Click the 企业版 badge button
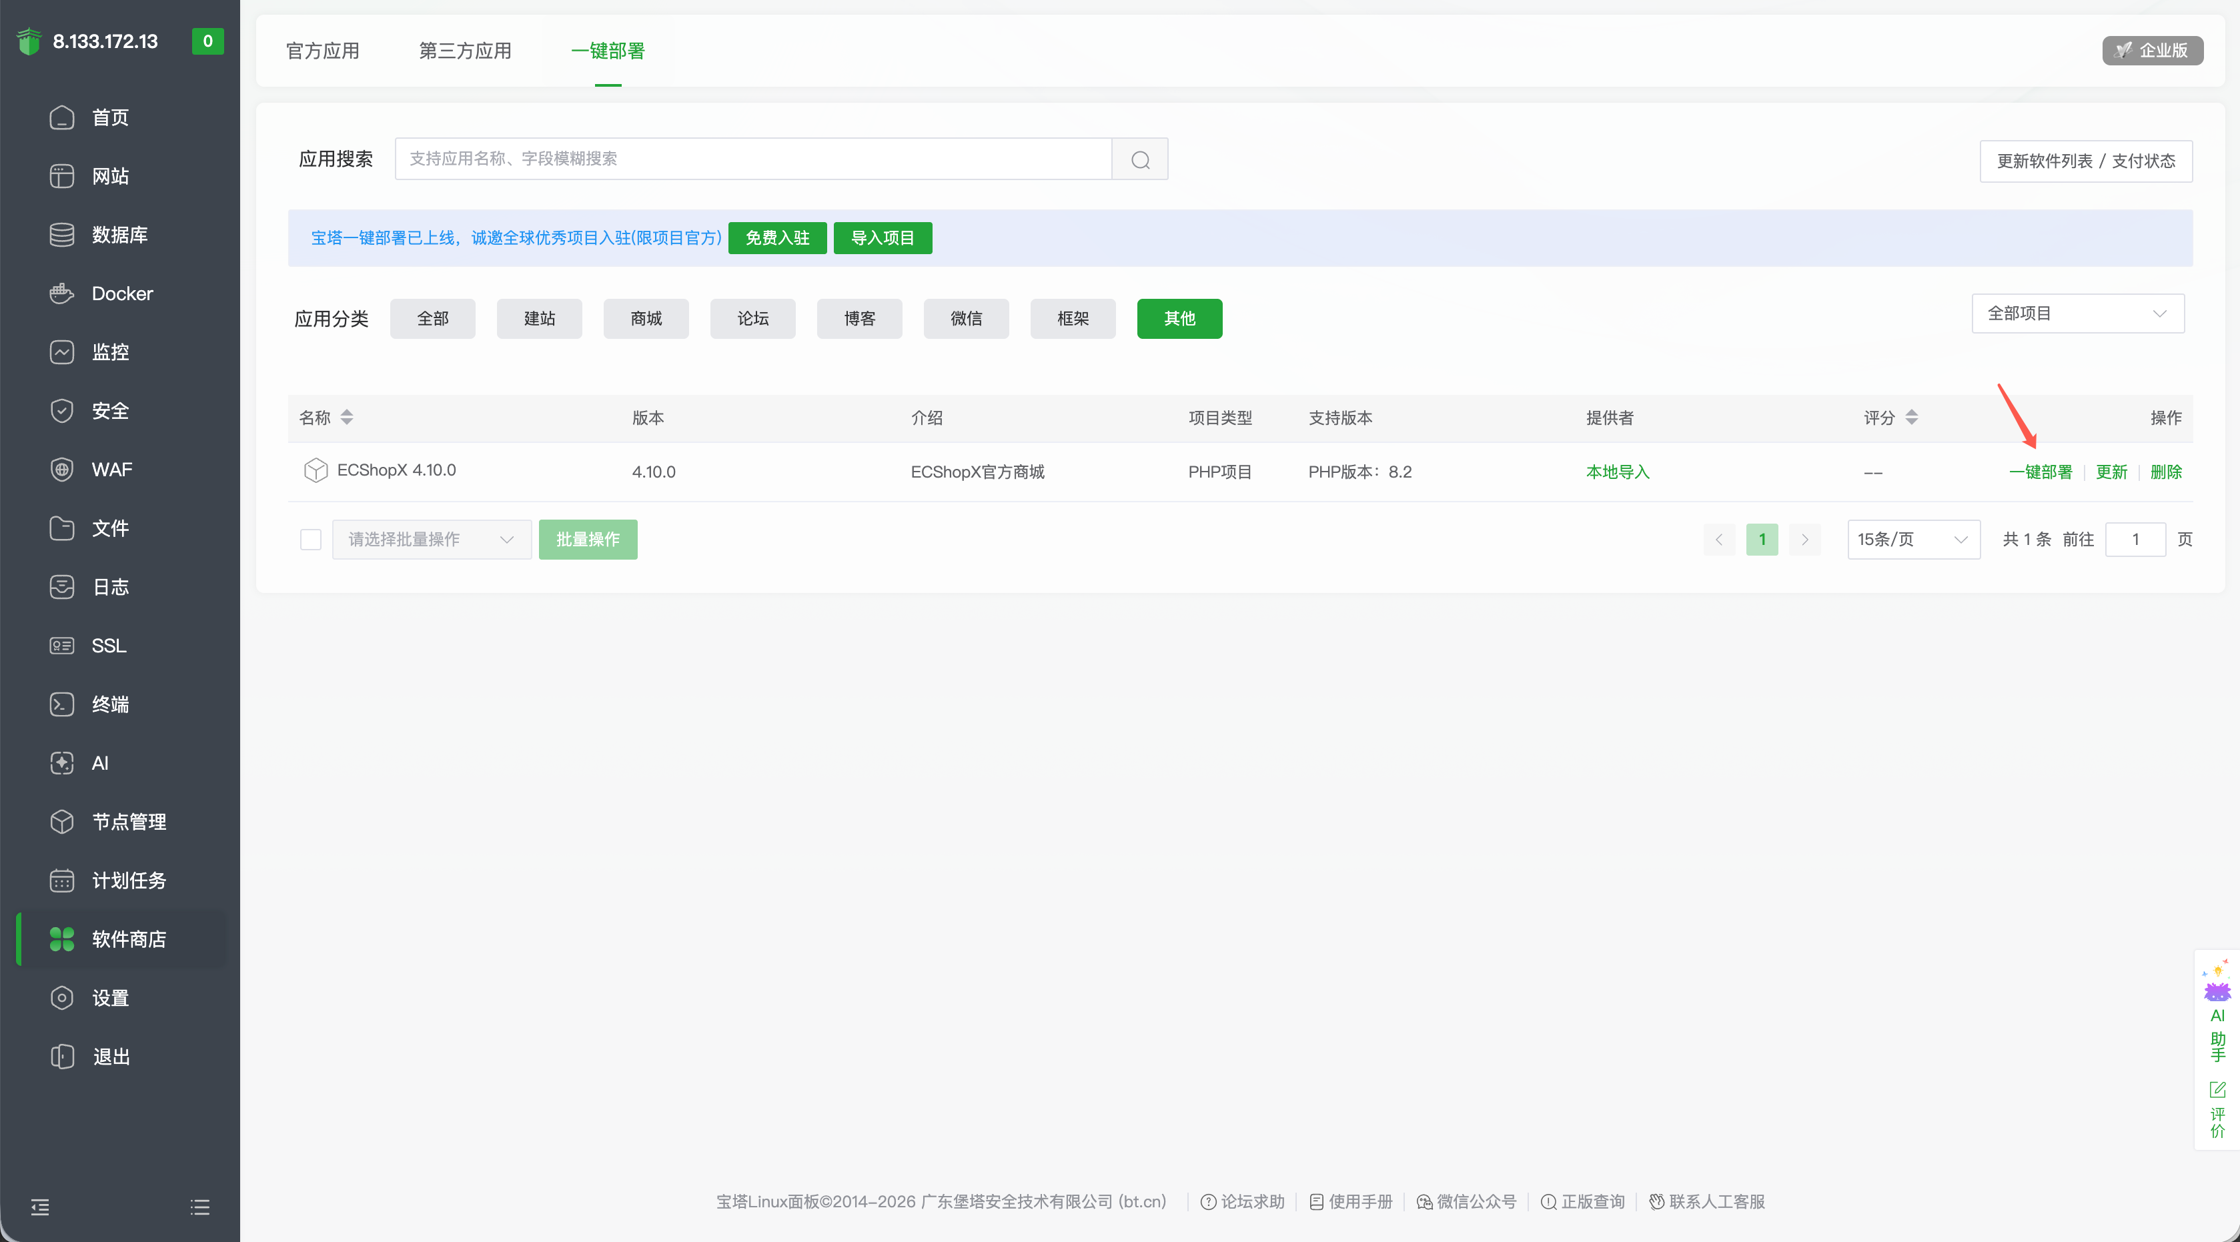 2152,51
